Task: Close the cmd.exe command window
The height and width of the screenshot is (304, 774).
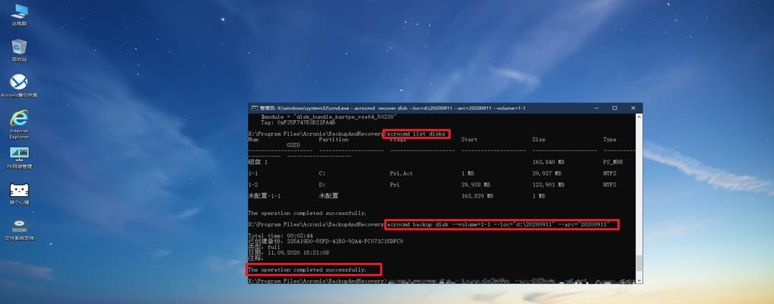Action: [633, 108]
